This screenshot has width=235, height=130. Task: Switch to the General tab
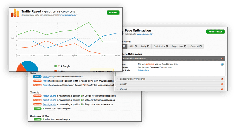[x=196, y=46]
